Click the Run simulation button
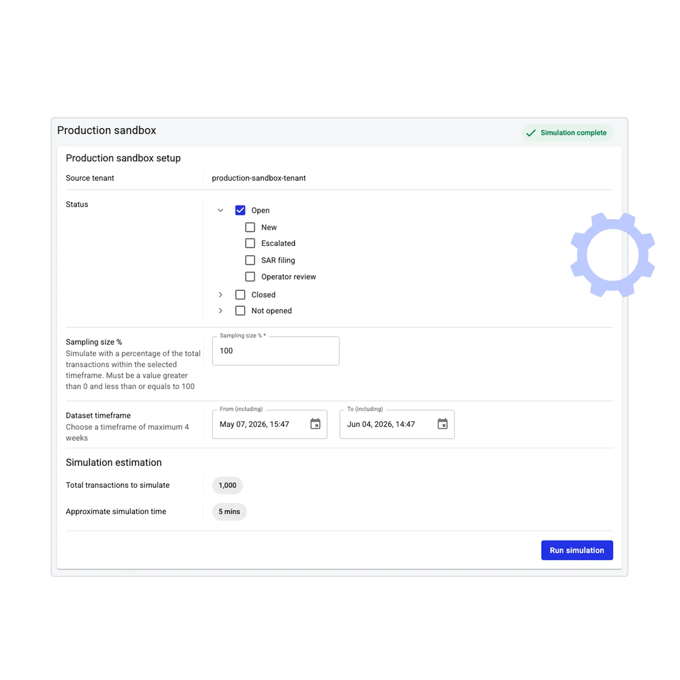 pyautogui.click(x=577, y=551)
